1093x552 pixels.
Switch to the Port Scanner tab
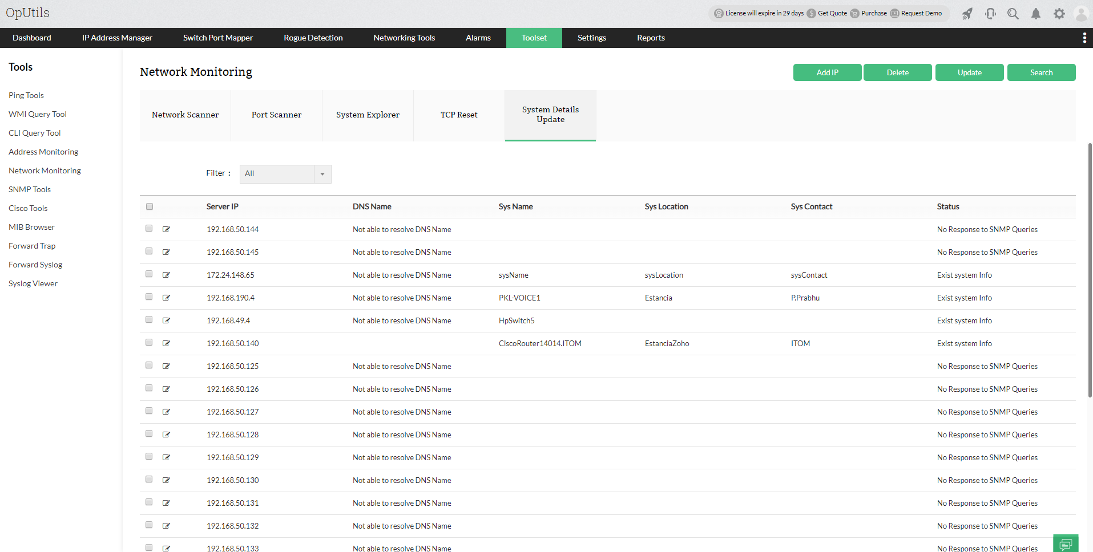[276, 115]
